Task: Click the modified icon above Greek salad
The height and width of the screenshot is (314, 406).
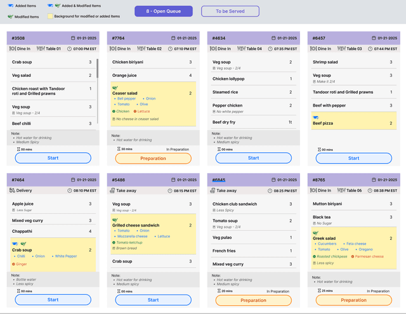Action: 316,233
